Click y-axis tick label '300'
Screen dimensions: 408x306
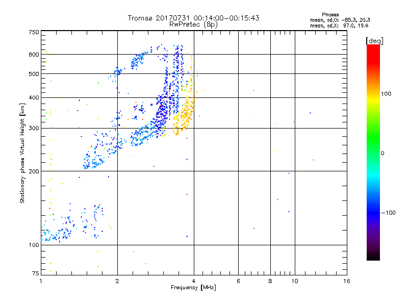(34, 129)
